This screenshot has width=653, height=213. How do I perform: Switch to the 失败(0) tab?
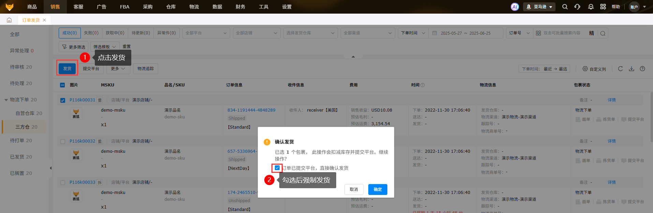[x=91, y=33]
